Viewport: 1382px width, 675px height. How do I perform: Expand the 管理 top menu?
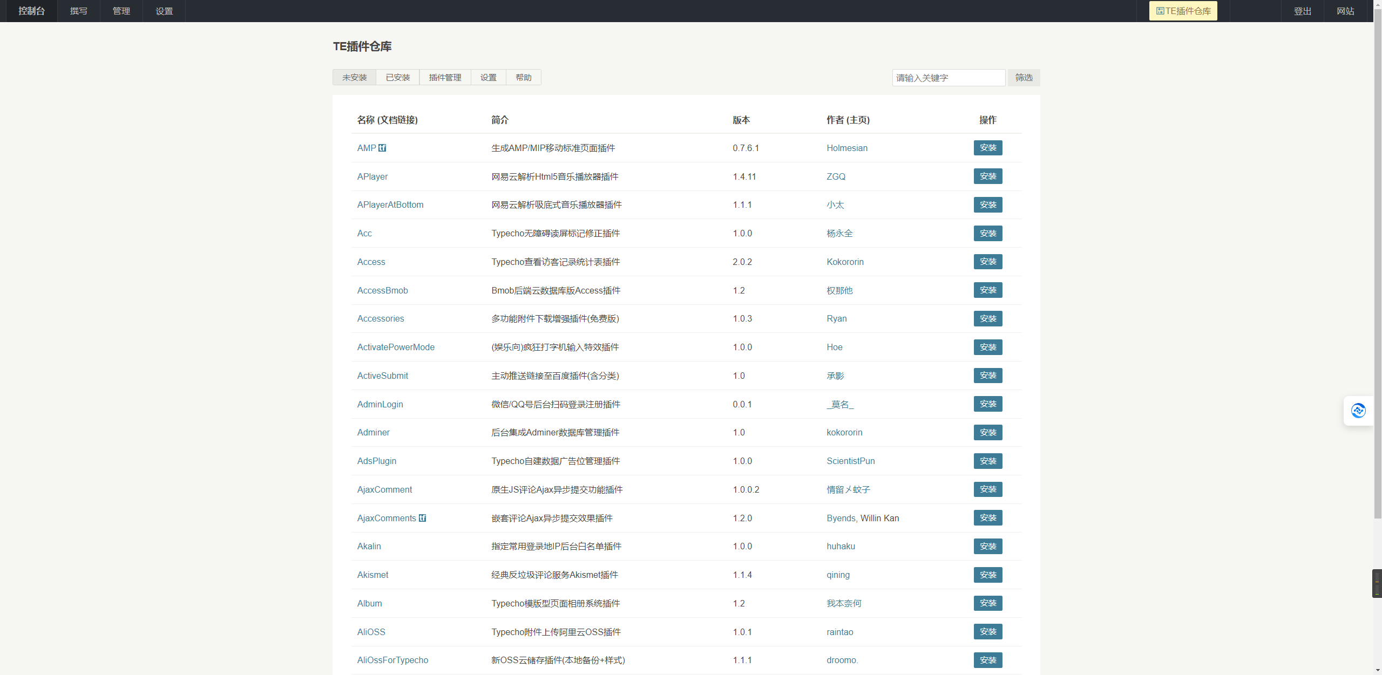pos(121,11)
